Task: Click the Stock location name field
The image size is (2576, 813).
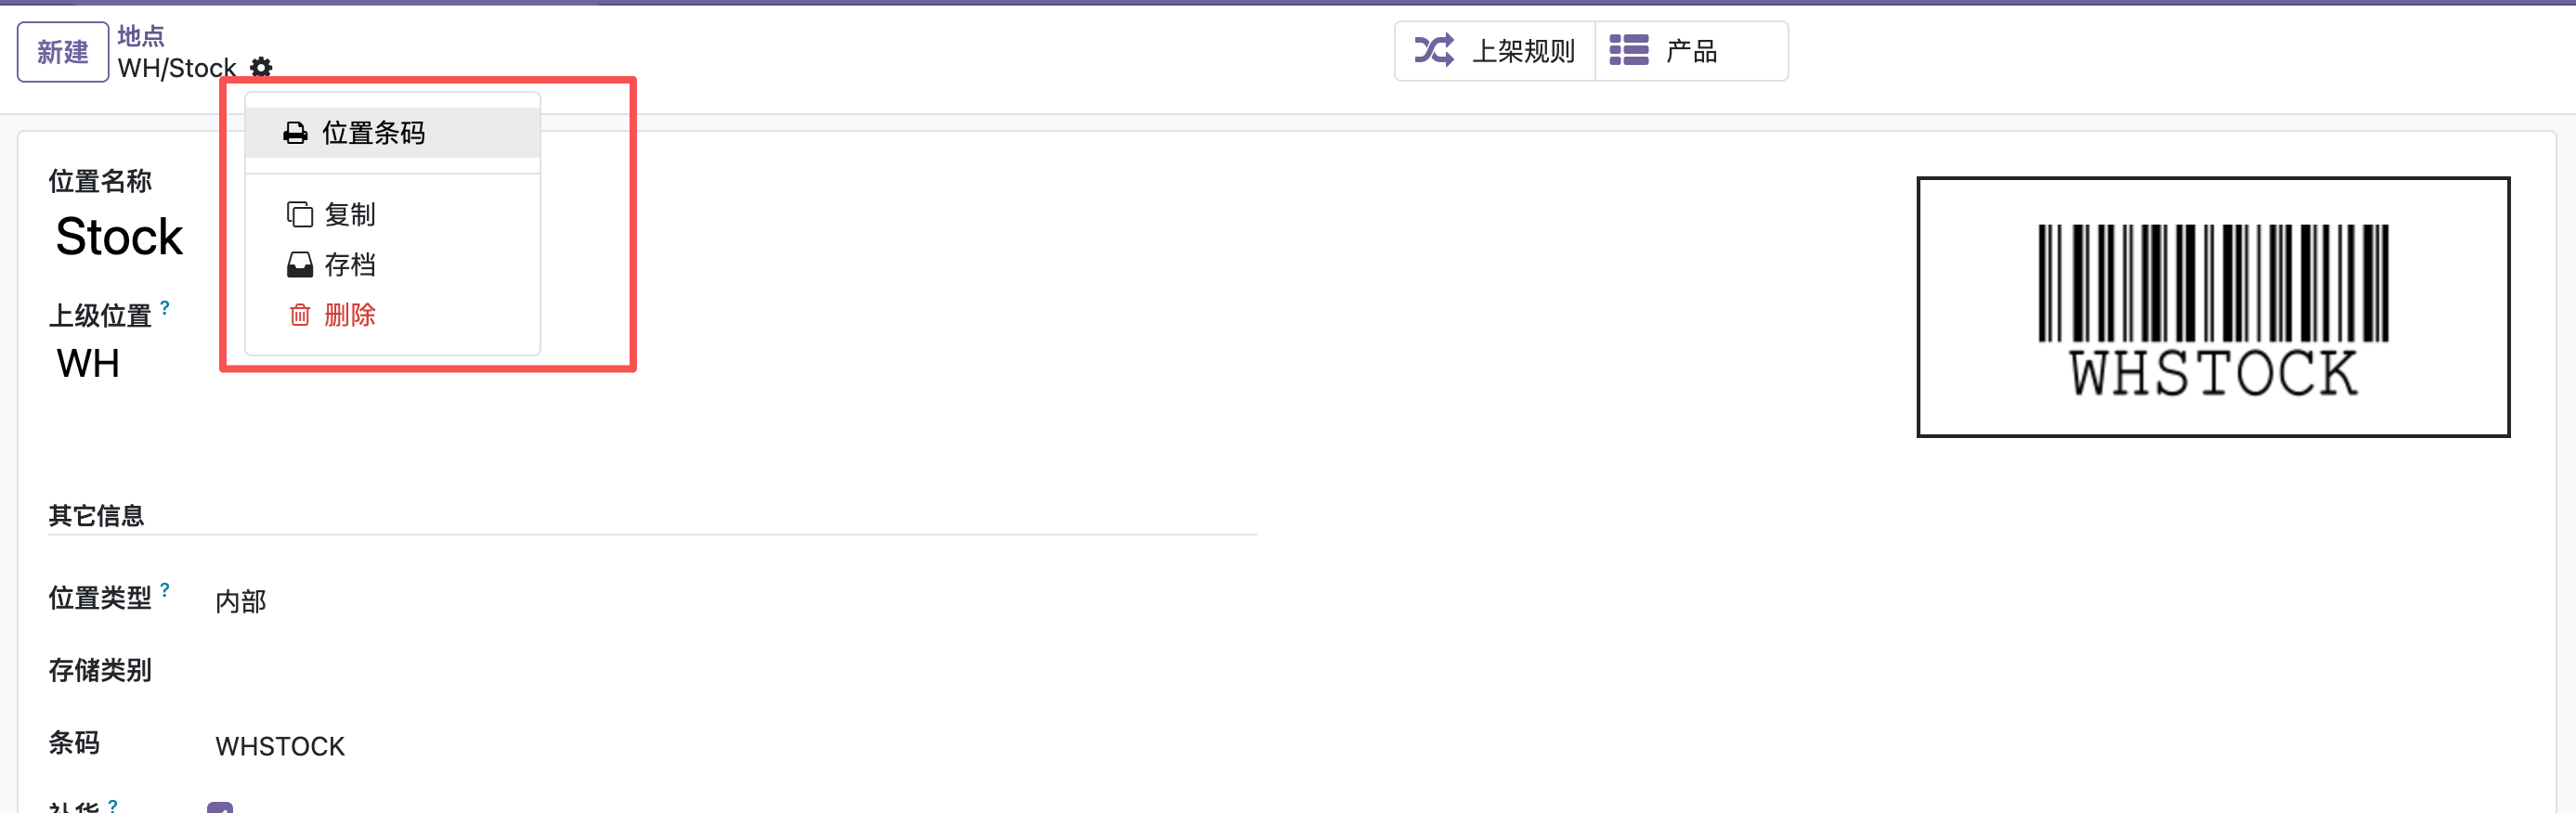Action: pyautogui.click(x=119, y=237)
